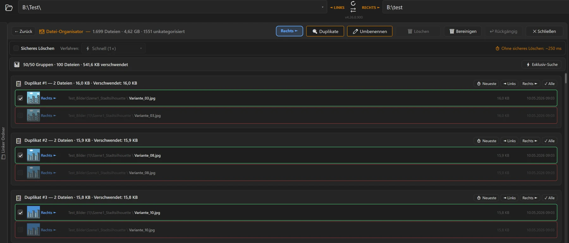Screen dimensions: 569x243
Task: Open the Umbenennen function
Action: pos(370,31)
